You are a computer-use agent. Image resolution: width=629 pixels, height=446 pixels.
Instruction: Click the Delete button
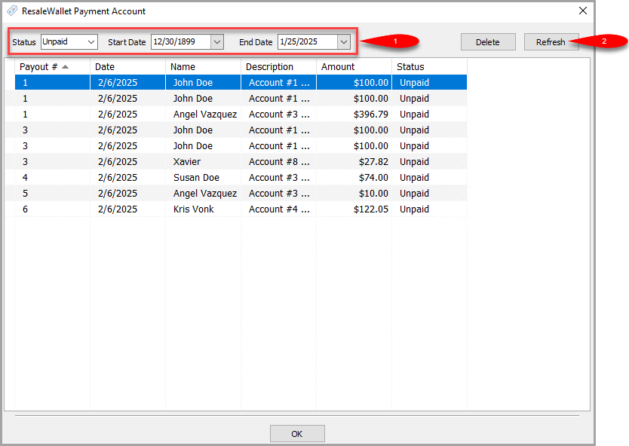point(488,42)
